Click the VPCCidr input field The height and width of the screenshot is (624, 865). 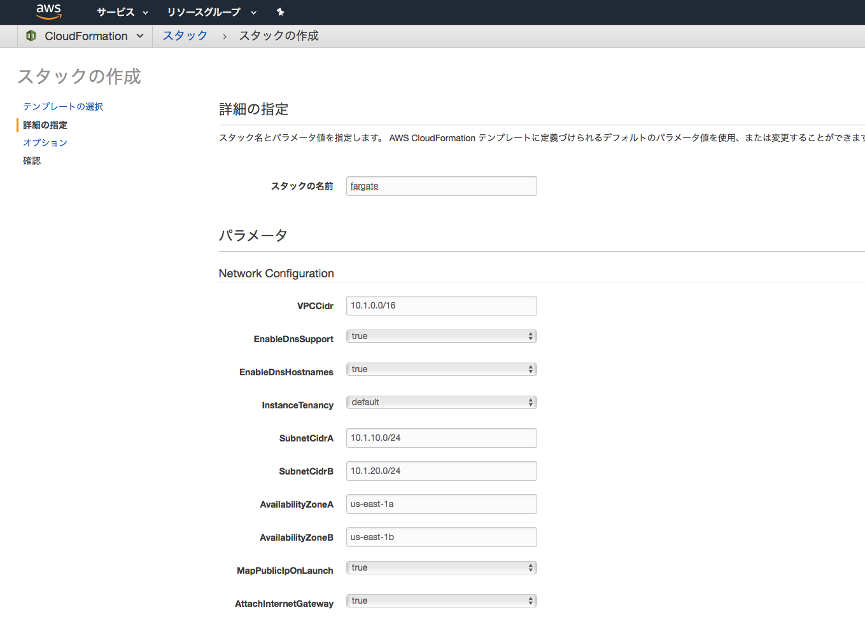click(441, 305)
